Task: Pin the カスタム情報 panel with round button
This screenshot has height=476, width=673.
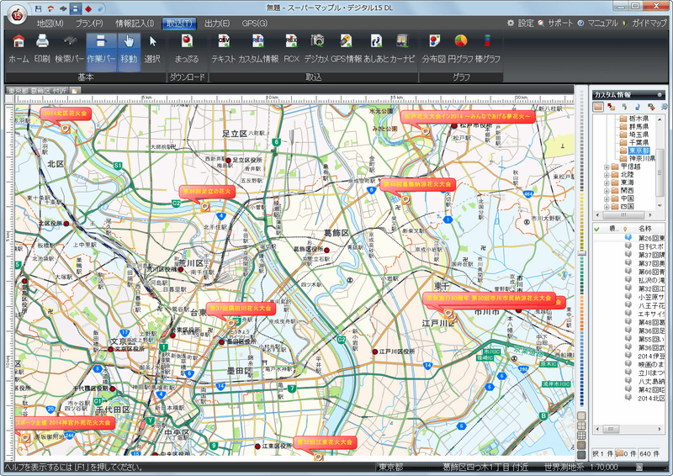Action: pyautogui.click(x=660, y=95)
